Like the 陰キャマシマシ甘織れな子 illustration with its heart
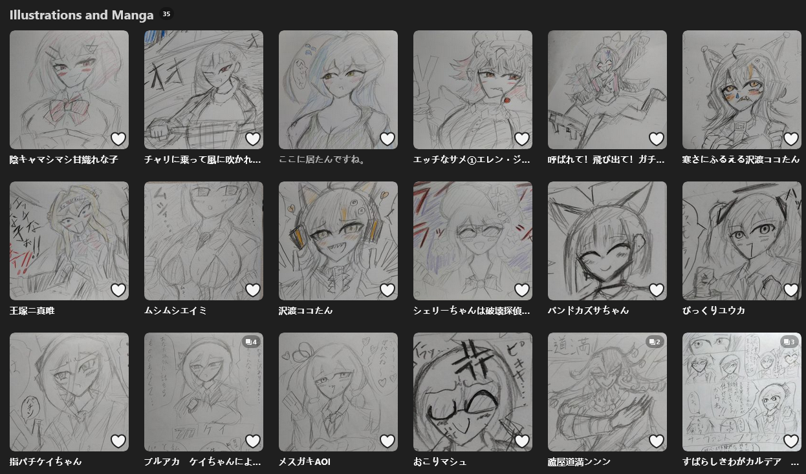 [x=118, y=139]
